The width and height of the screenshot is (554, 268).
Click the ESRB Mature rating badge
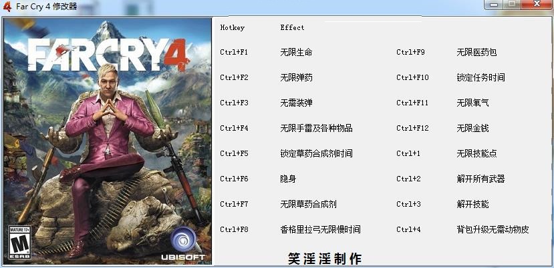20,243
